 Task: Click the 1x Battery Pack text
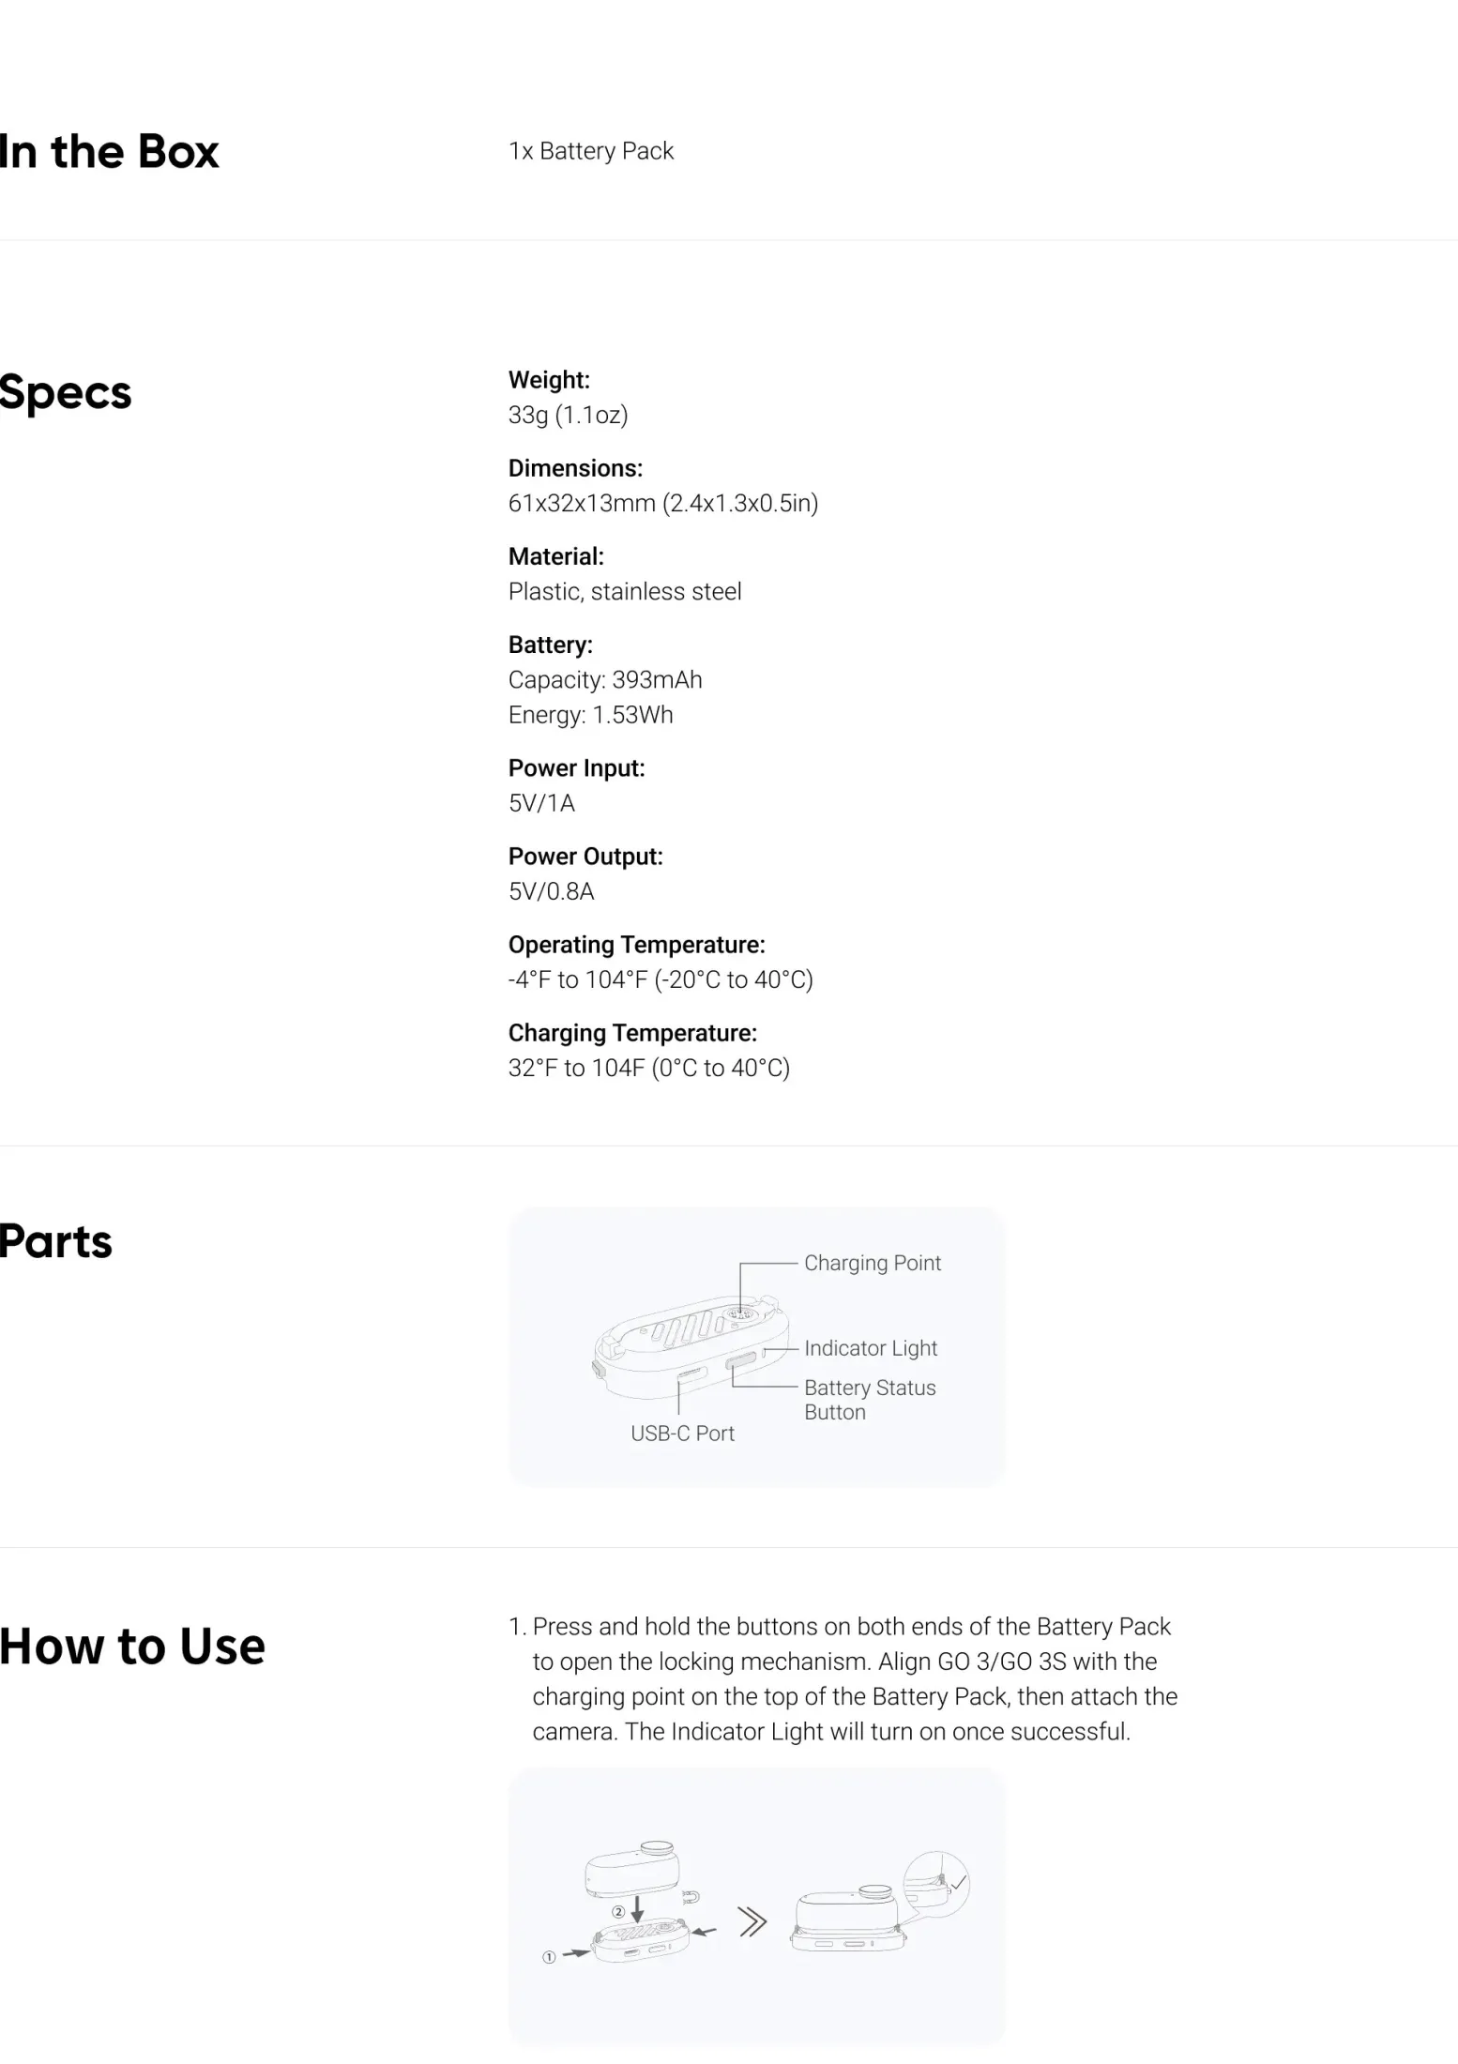click(591, 151)
